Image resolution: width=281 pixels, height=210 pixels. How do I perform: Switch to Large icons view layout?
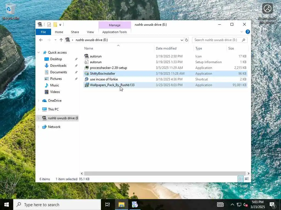click(x=247, y=179)
